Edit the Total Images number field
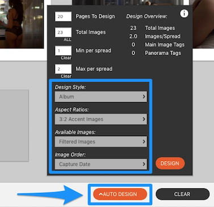The image size is (214, 207). (x=63, y=32)
